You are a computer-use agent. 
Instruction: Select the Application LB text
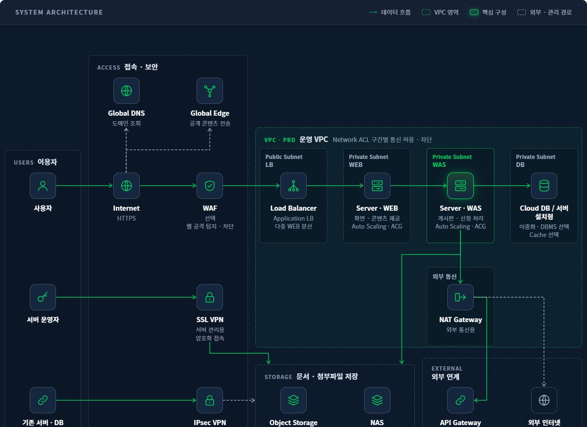click(293, 219)
